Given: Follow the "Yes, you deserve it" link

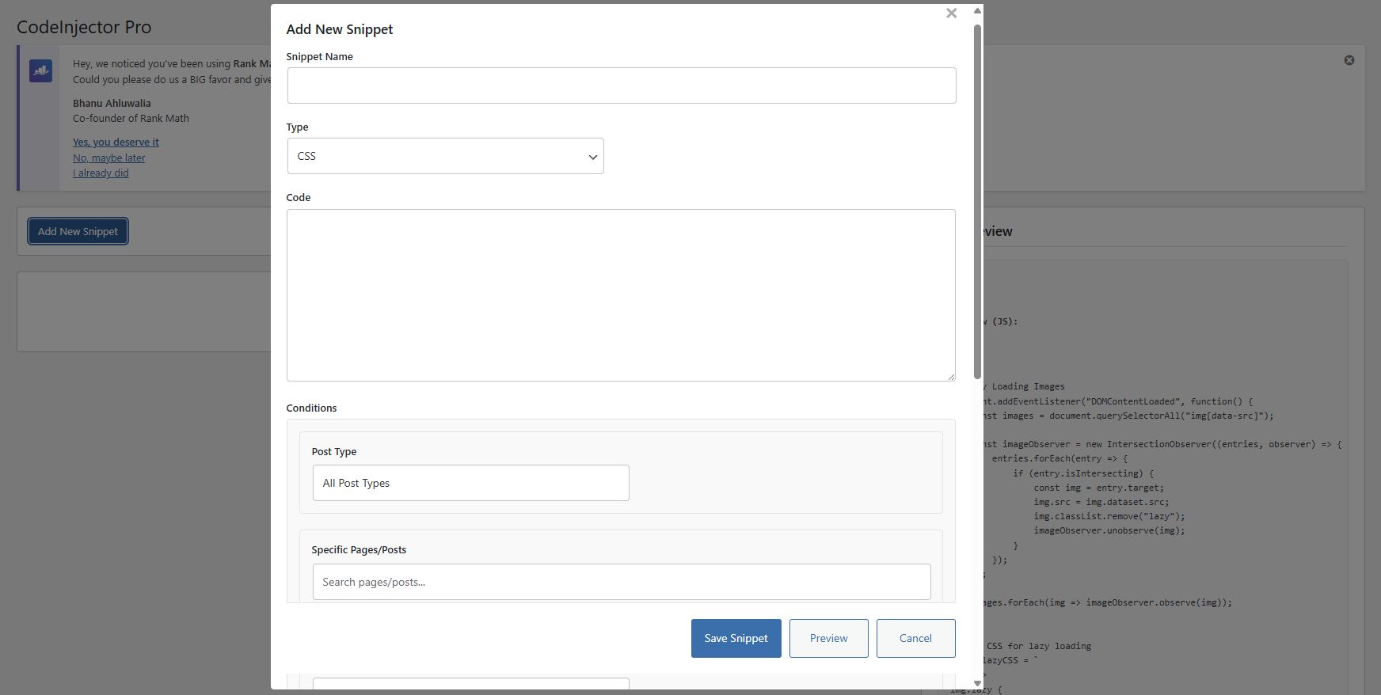Looking at the screenshot, I should point(116,142).
